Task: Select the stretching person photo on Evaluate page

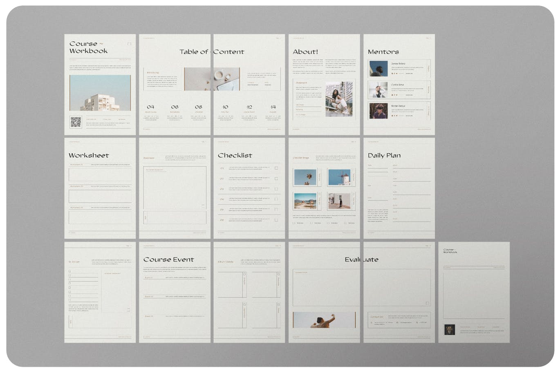Action: point(324,320)
